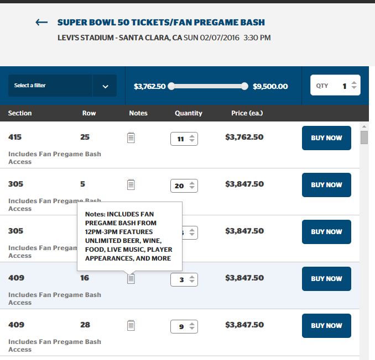Change quantity stepper showing 3 tickets

tap(184, 279)
